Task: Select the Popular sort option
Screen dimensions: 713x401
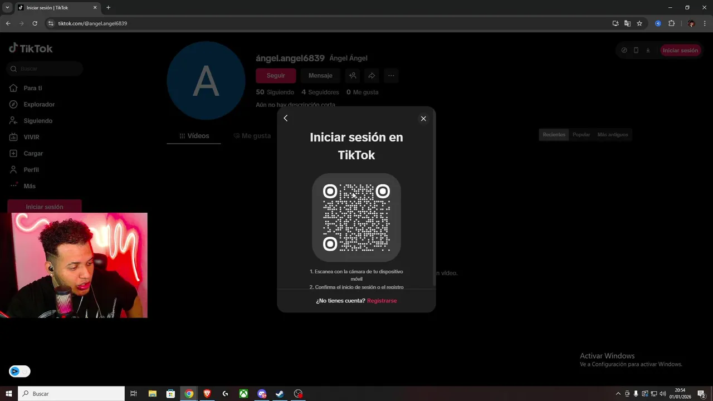Action: pyautogui.click(x=581, y=135)
